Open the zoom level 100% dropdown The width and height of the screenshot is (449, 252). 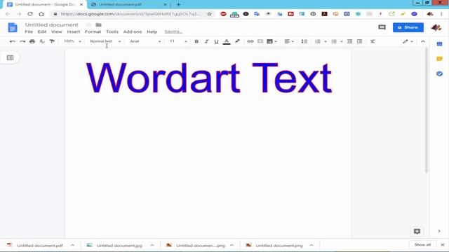[72, 41]
